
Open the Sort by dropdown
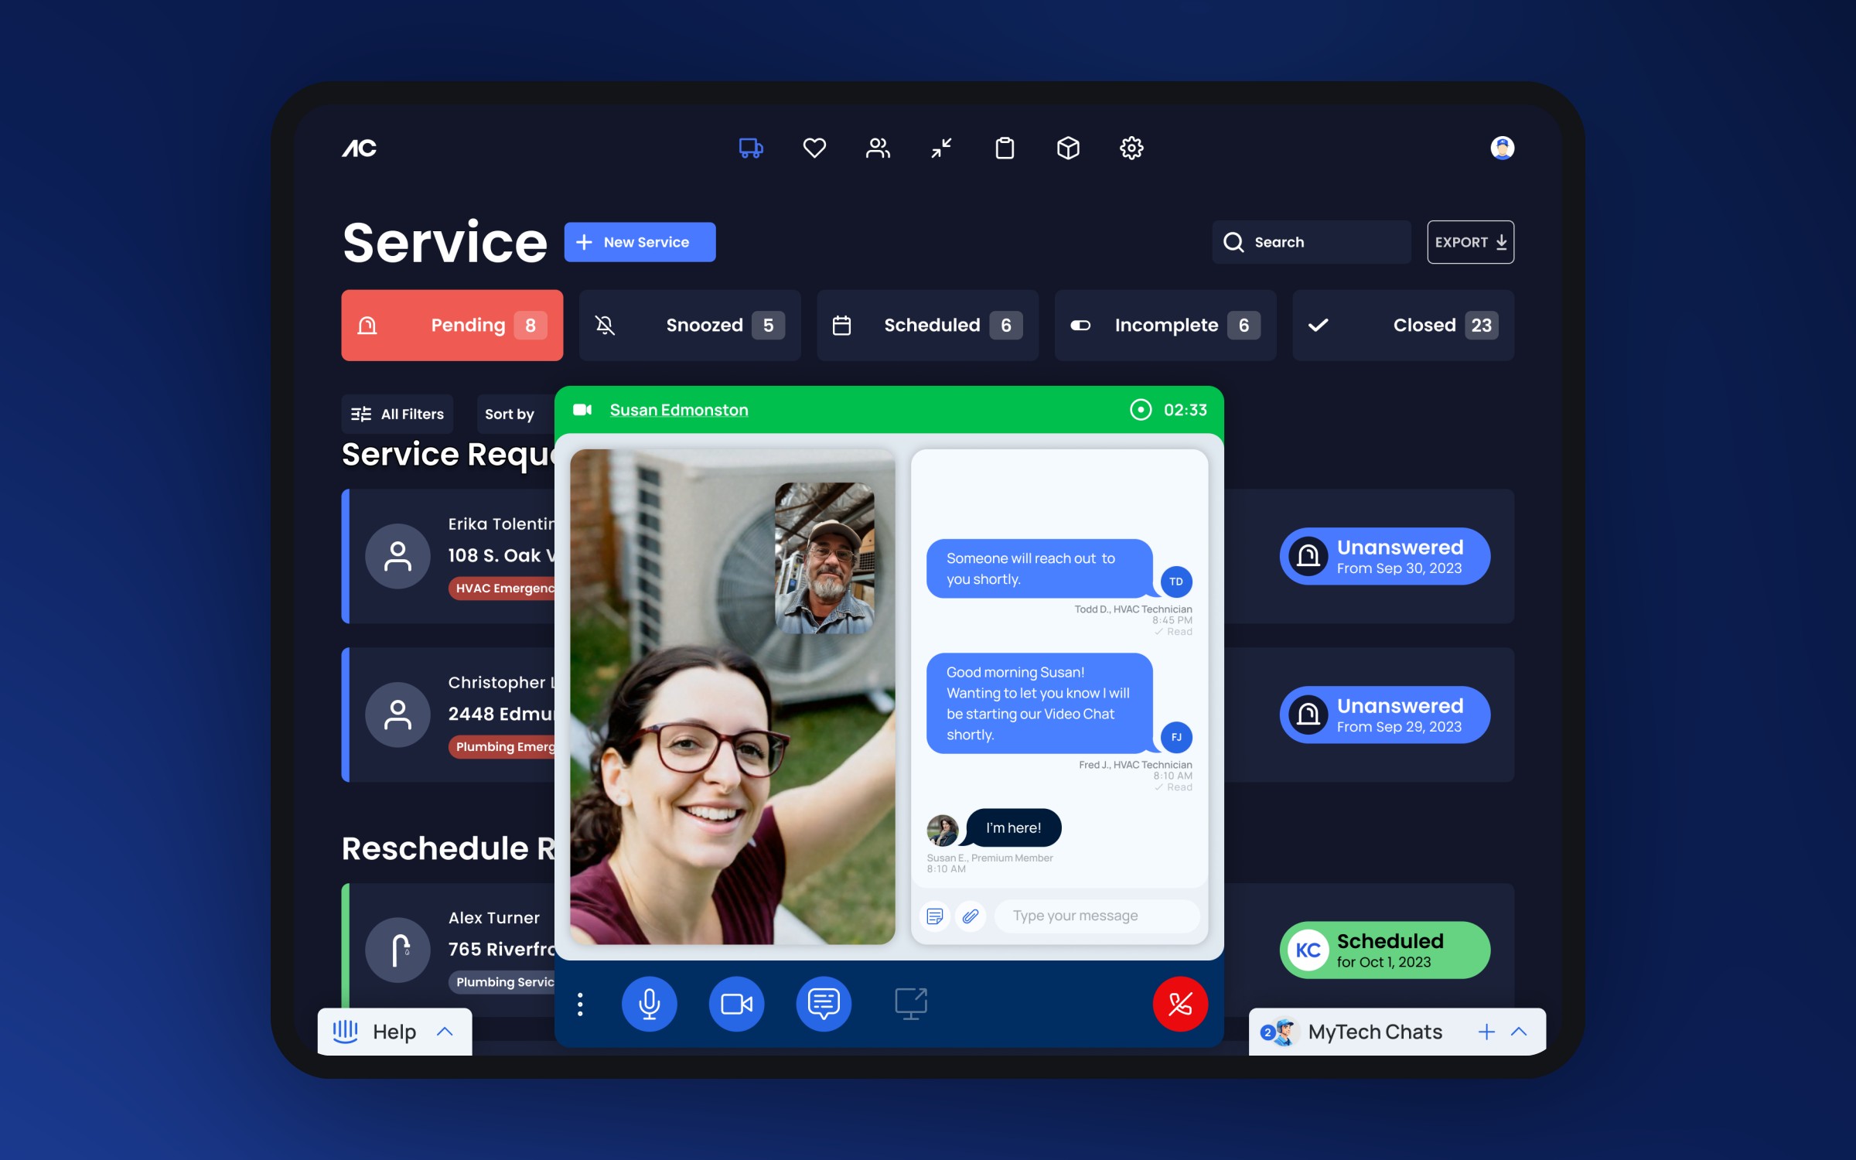point(515,415)
